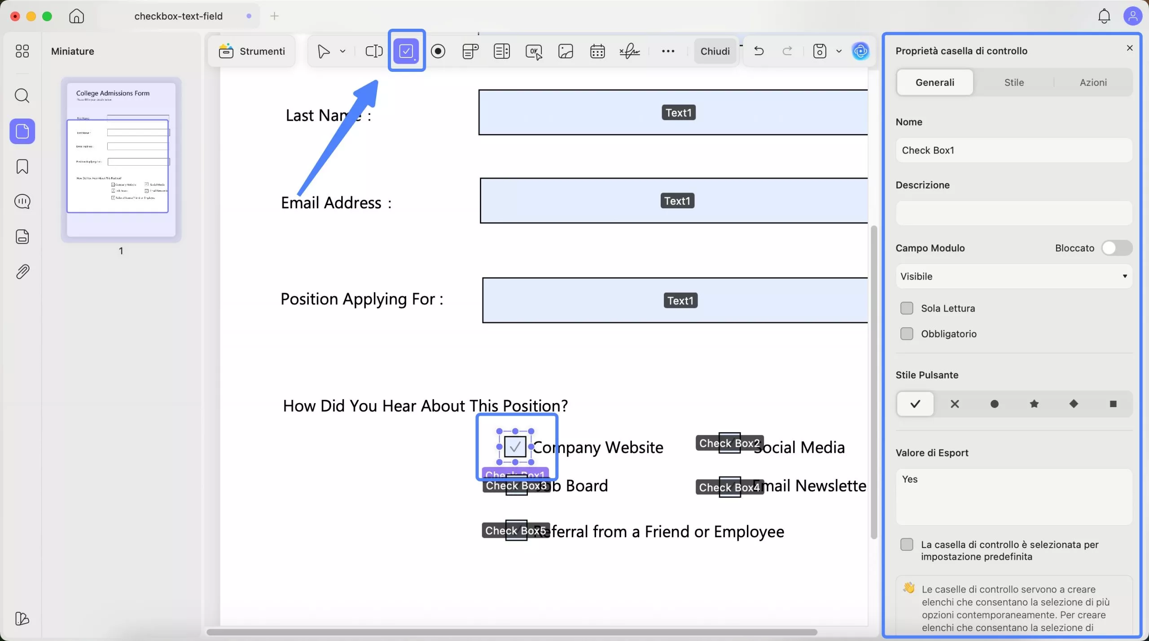Select the OK button form tool

click(x=534, y=52)
